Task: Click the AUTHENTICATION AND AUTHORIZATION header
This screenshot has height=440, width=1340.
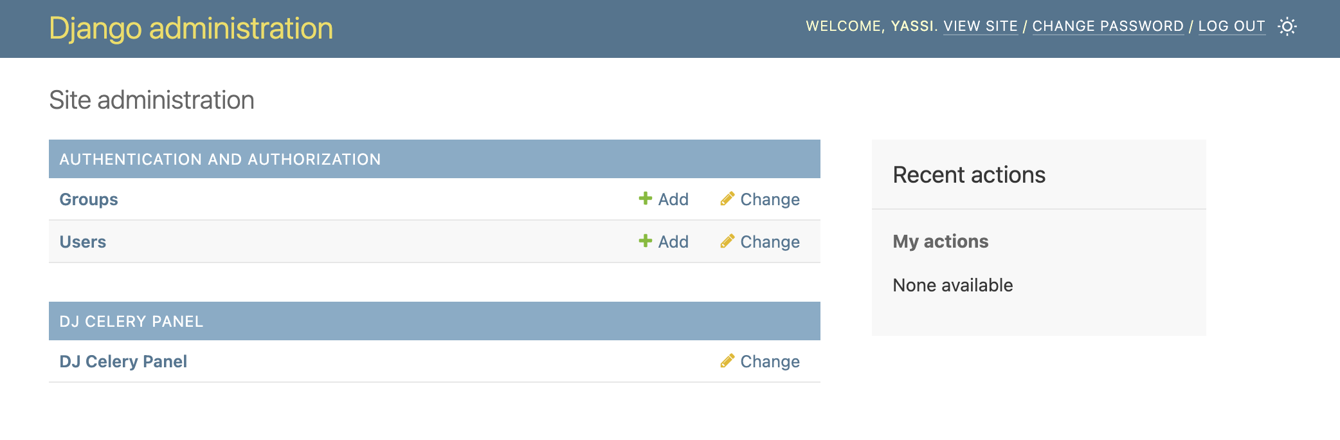Action: click(x=221, y=159)
